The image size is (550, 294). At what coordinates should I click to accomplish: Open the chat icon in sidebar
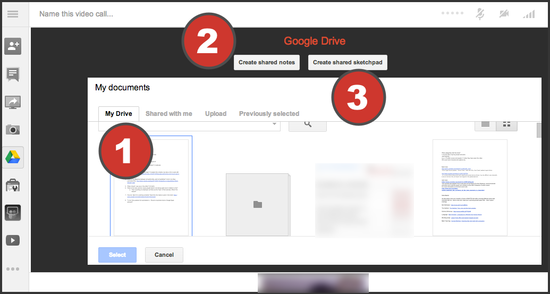13,74
